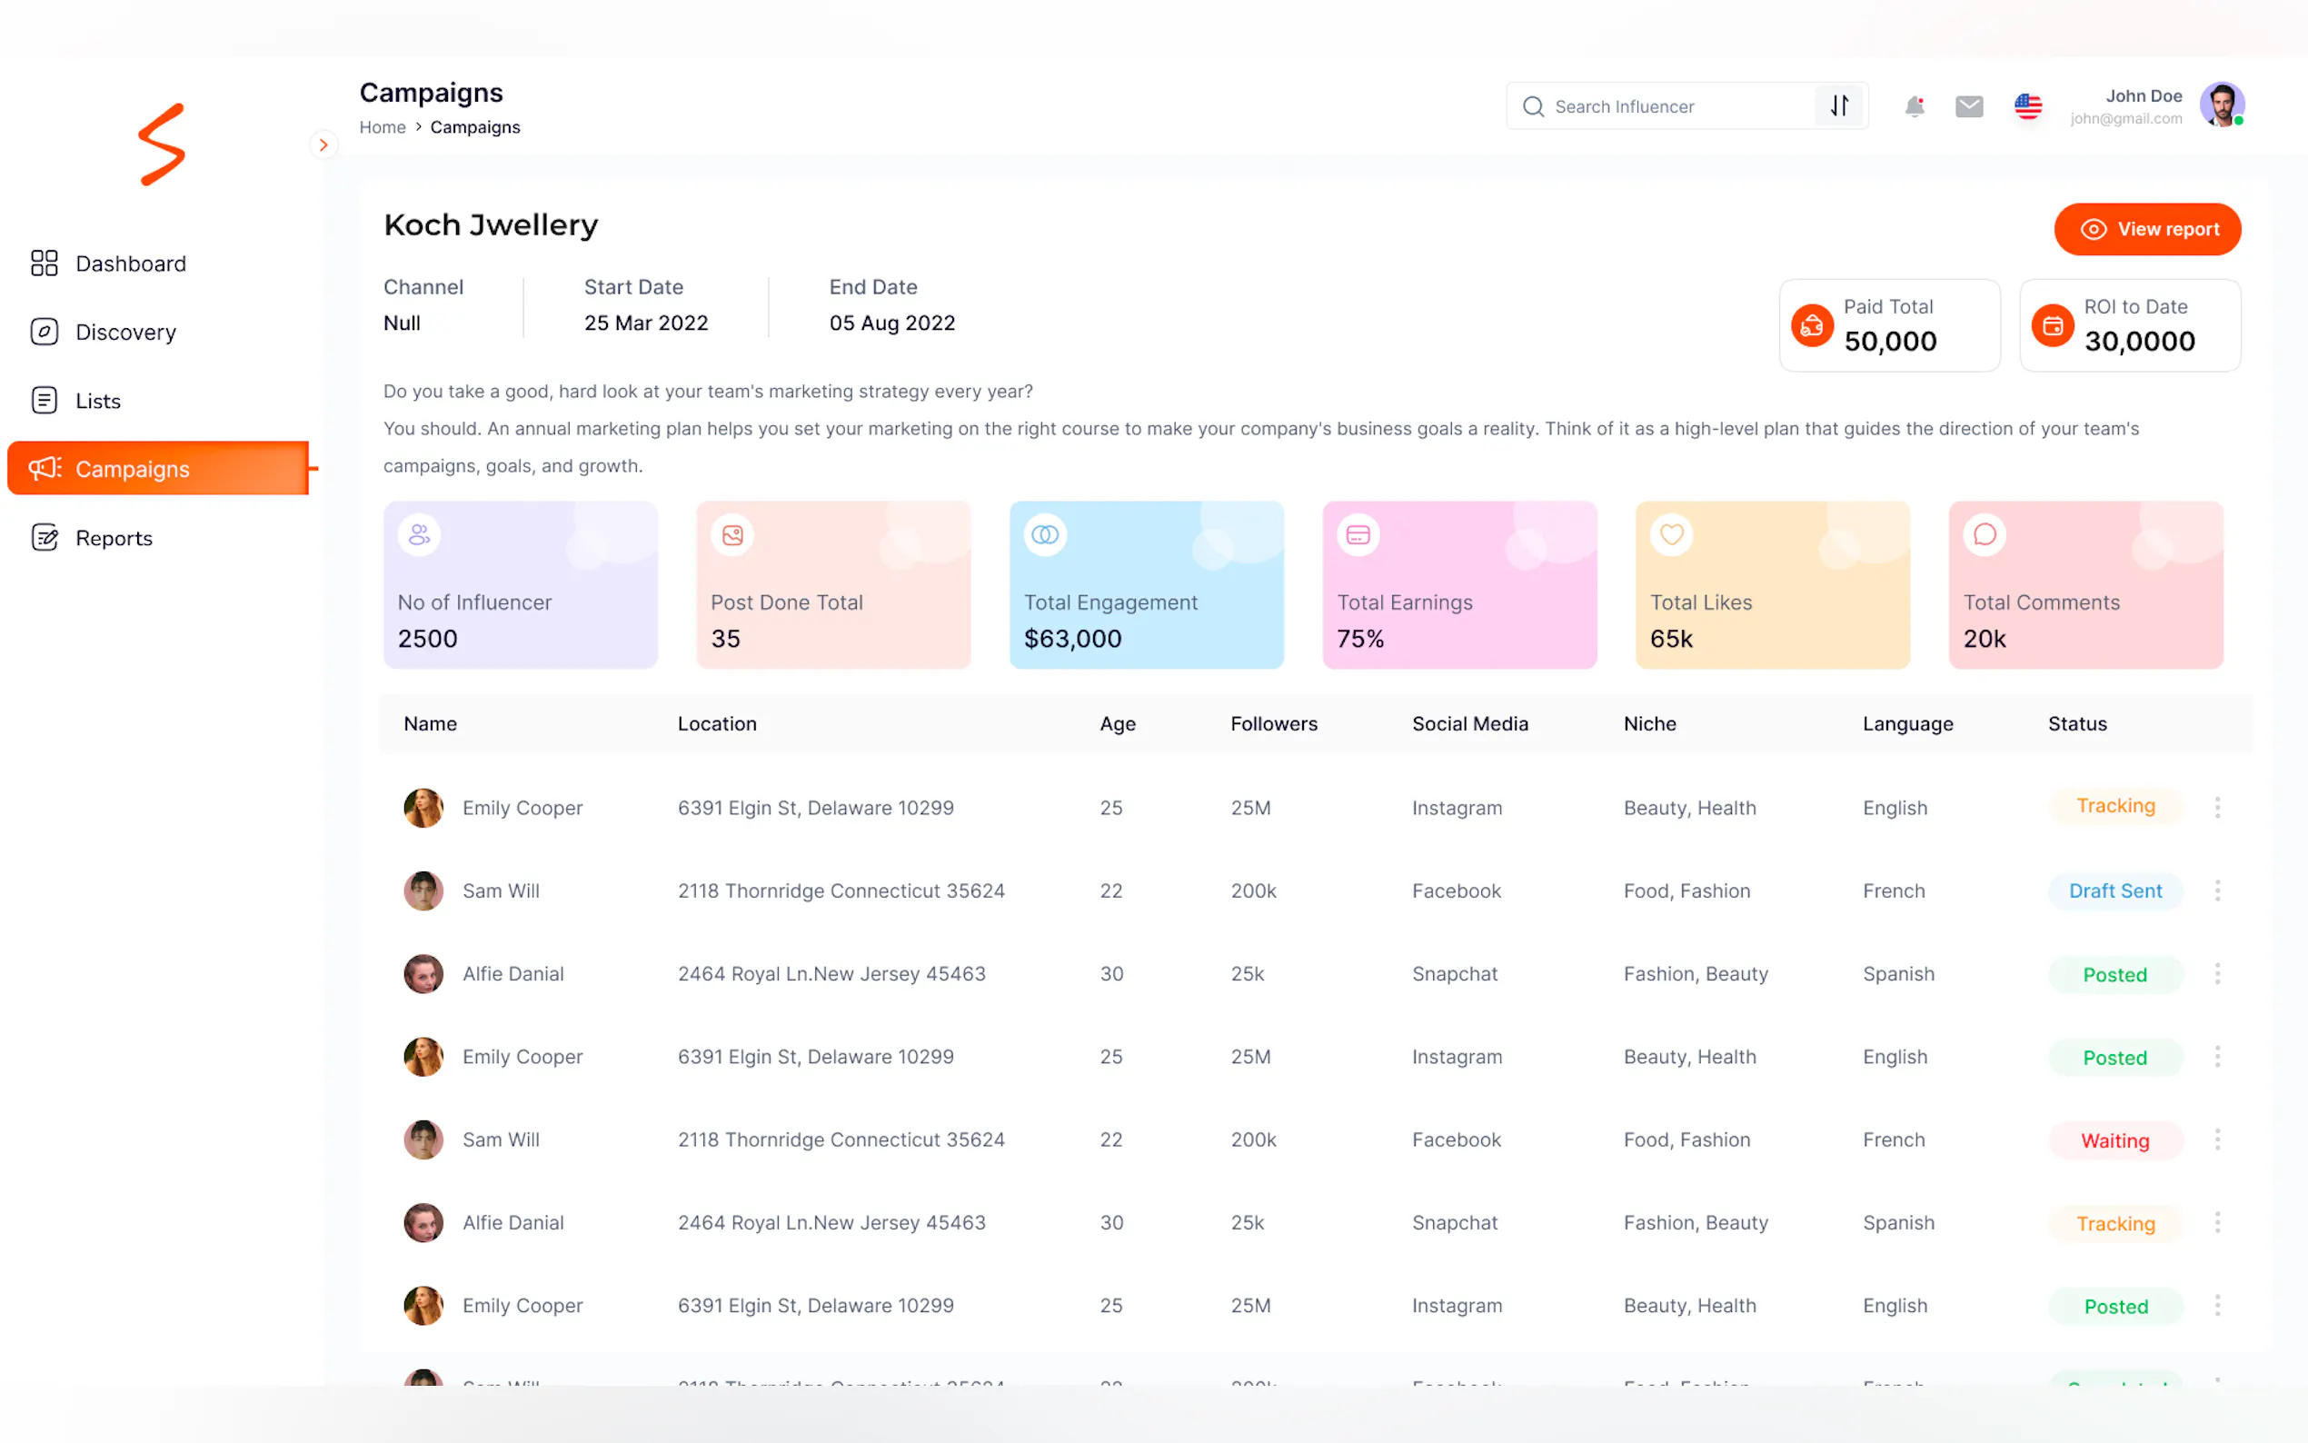Click the US flag language icon
This screenshot has width=2308, height=1443.
[2027, 107]
